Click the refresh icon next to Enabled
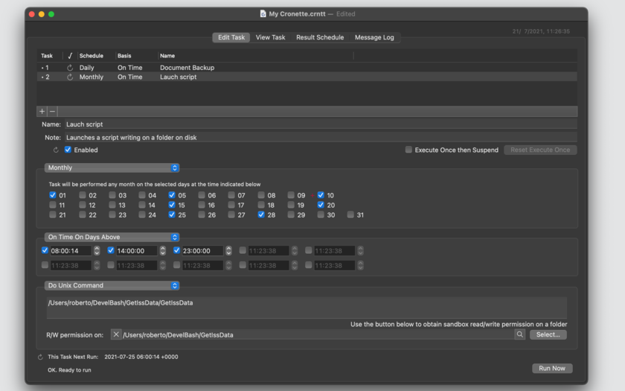625x391 pixels. click(56, 150)
